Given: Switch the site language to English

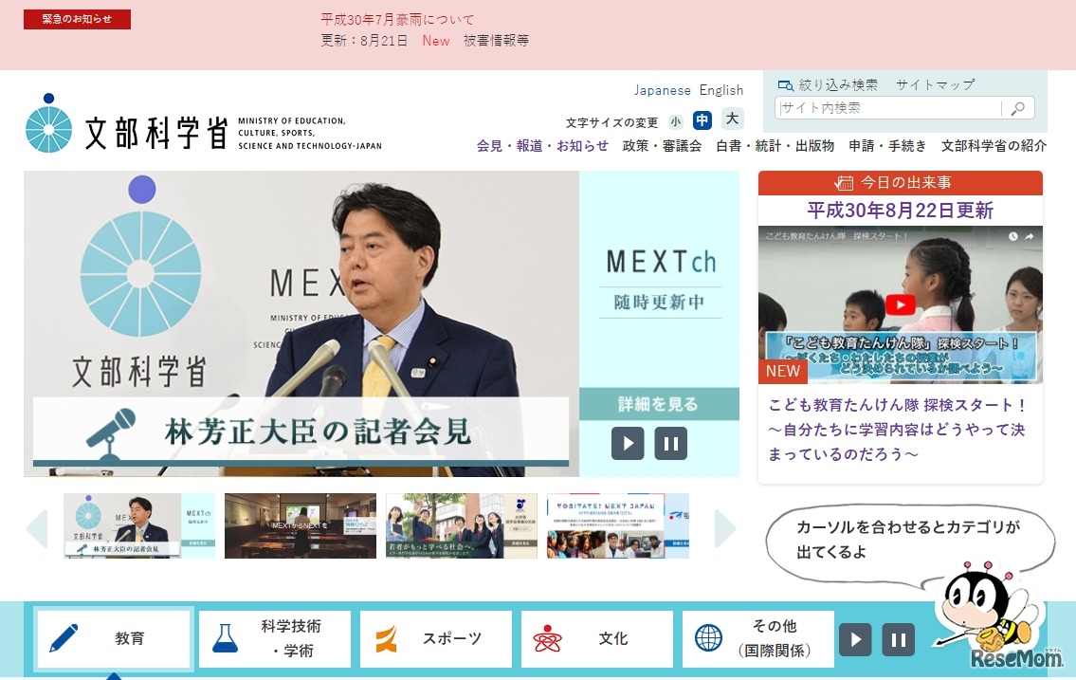Looking at the screenshot, I should 721,90.
